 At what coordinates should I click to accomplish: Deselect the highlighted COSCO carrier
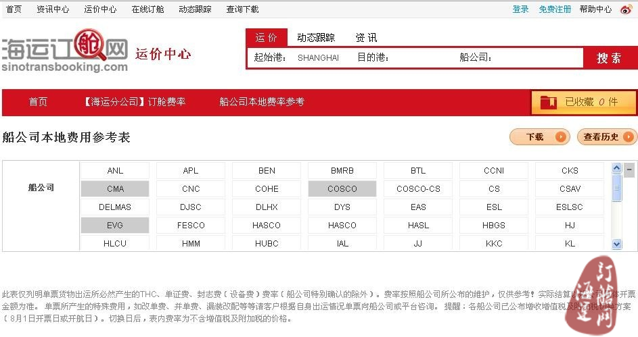point(342,189)
